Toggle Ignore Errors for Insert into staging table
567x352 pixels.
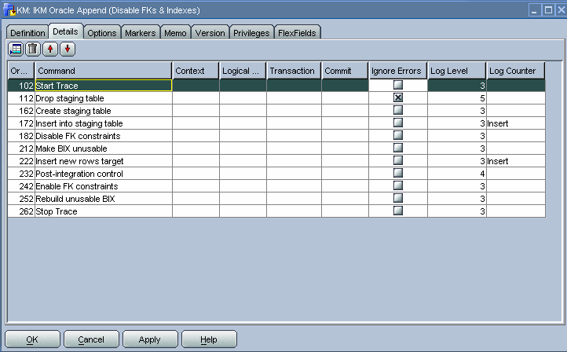[x=398, y=123]
